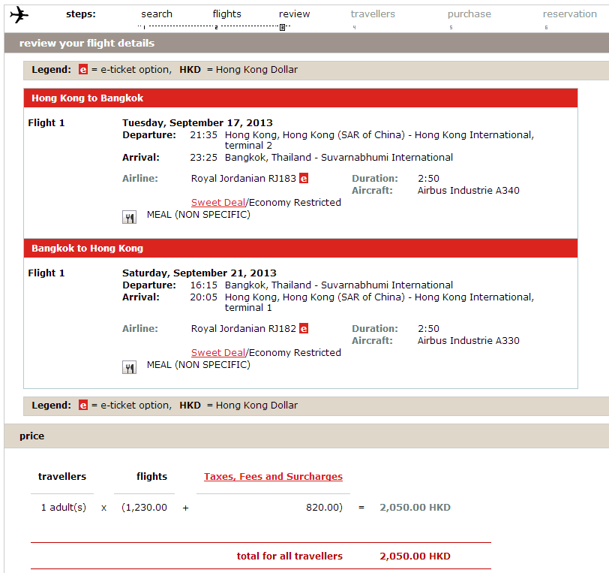Image resolution: width=609 pixels, height=573 pixels.
Task: Select the reservation step
Action: point(569,14)
